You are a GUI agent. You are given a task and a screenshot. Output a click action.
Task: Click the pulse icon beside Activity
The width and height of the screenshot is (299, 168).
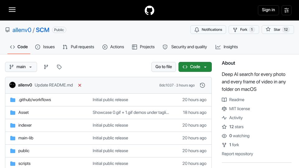point(224,118)
